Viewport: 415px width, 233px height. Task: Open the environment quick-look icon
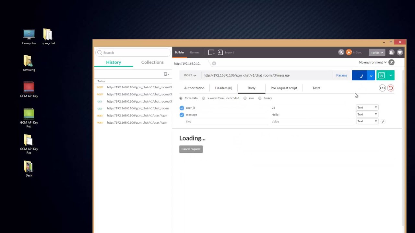click(x=391, y=62)
